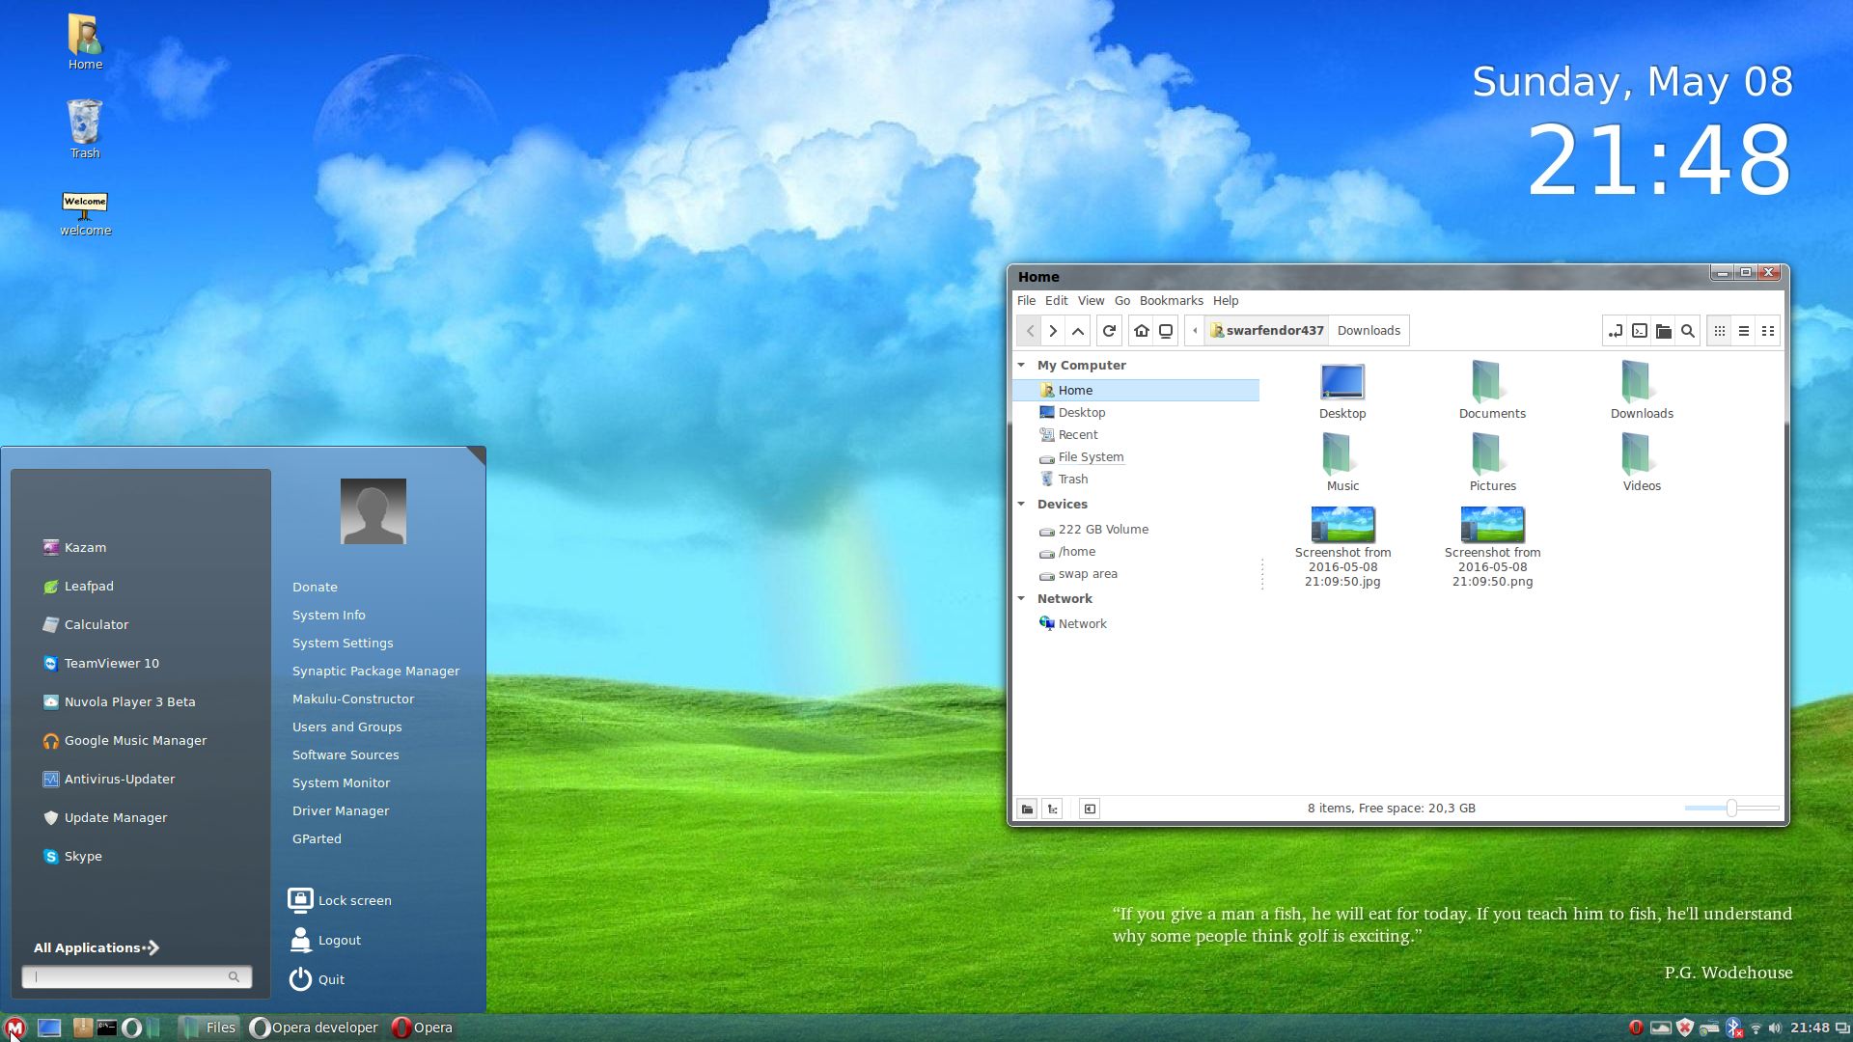Go up to parent folder
This screenshot has width=1853, height=1042.
click(1078, 331)
